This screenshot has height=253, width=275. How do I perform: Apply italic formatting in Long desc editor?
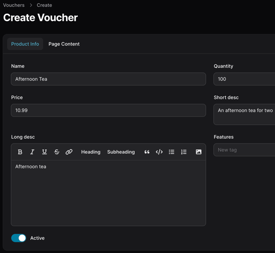coord(32,152)
